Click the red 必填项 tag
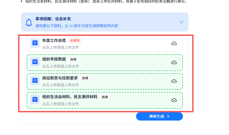Screen dimensions: 229x135 75,41
